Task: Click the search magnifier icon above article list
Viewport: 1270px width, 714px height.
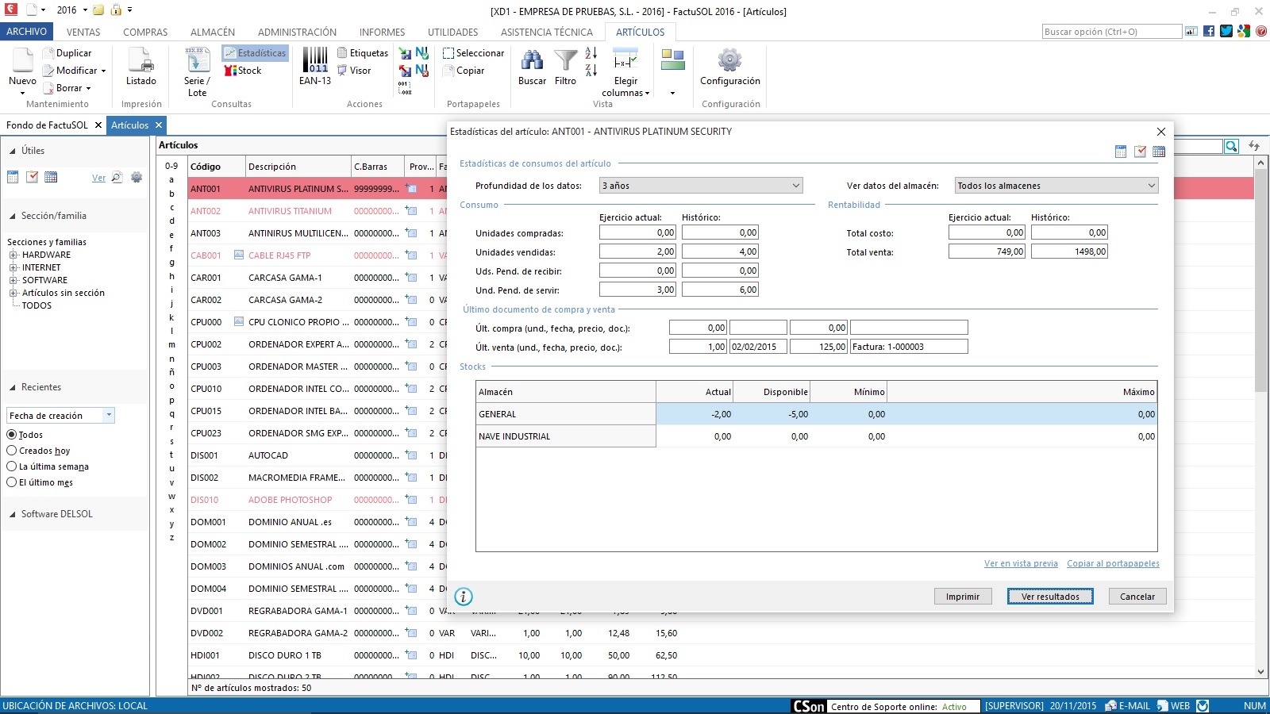Action: pyautogui.click(x=1231, y=146)
